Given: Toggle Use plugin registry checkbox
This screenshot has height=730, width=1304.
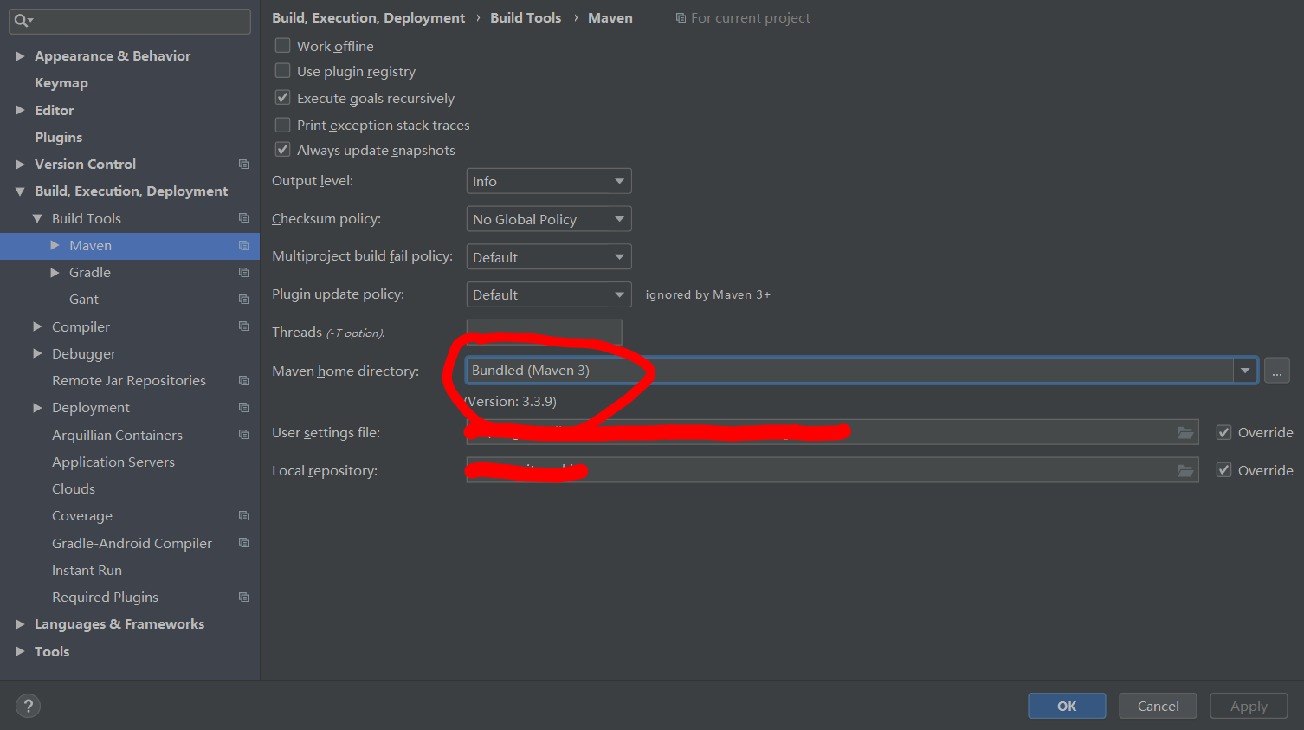Looking at the screenshot, I should (x=282, y=70).
